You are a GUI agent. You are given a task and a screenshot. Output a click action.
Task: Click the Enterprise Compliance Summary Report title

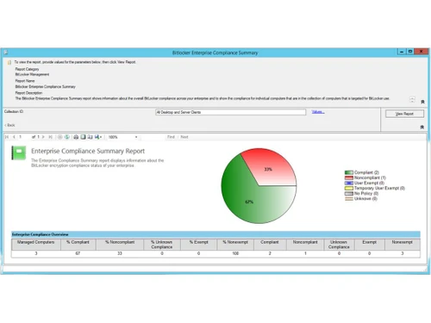tap(88, 152)
